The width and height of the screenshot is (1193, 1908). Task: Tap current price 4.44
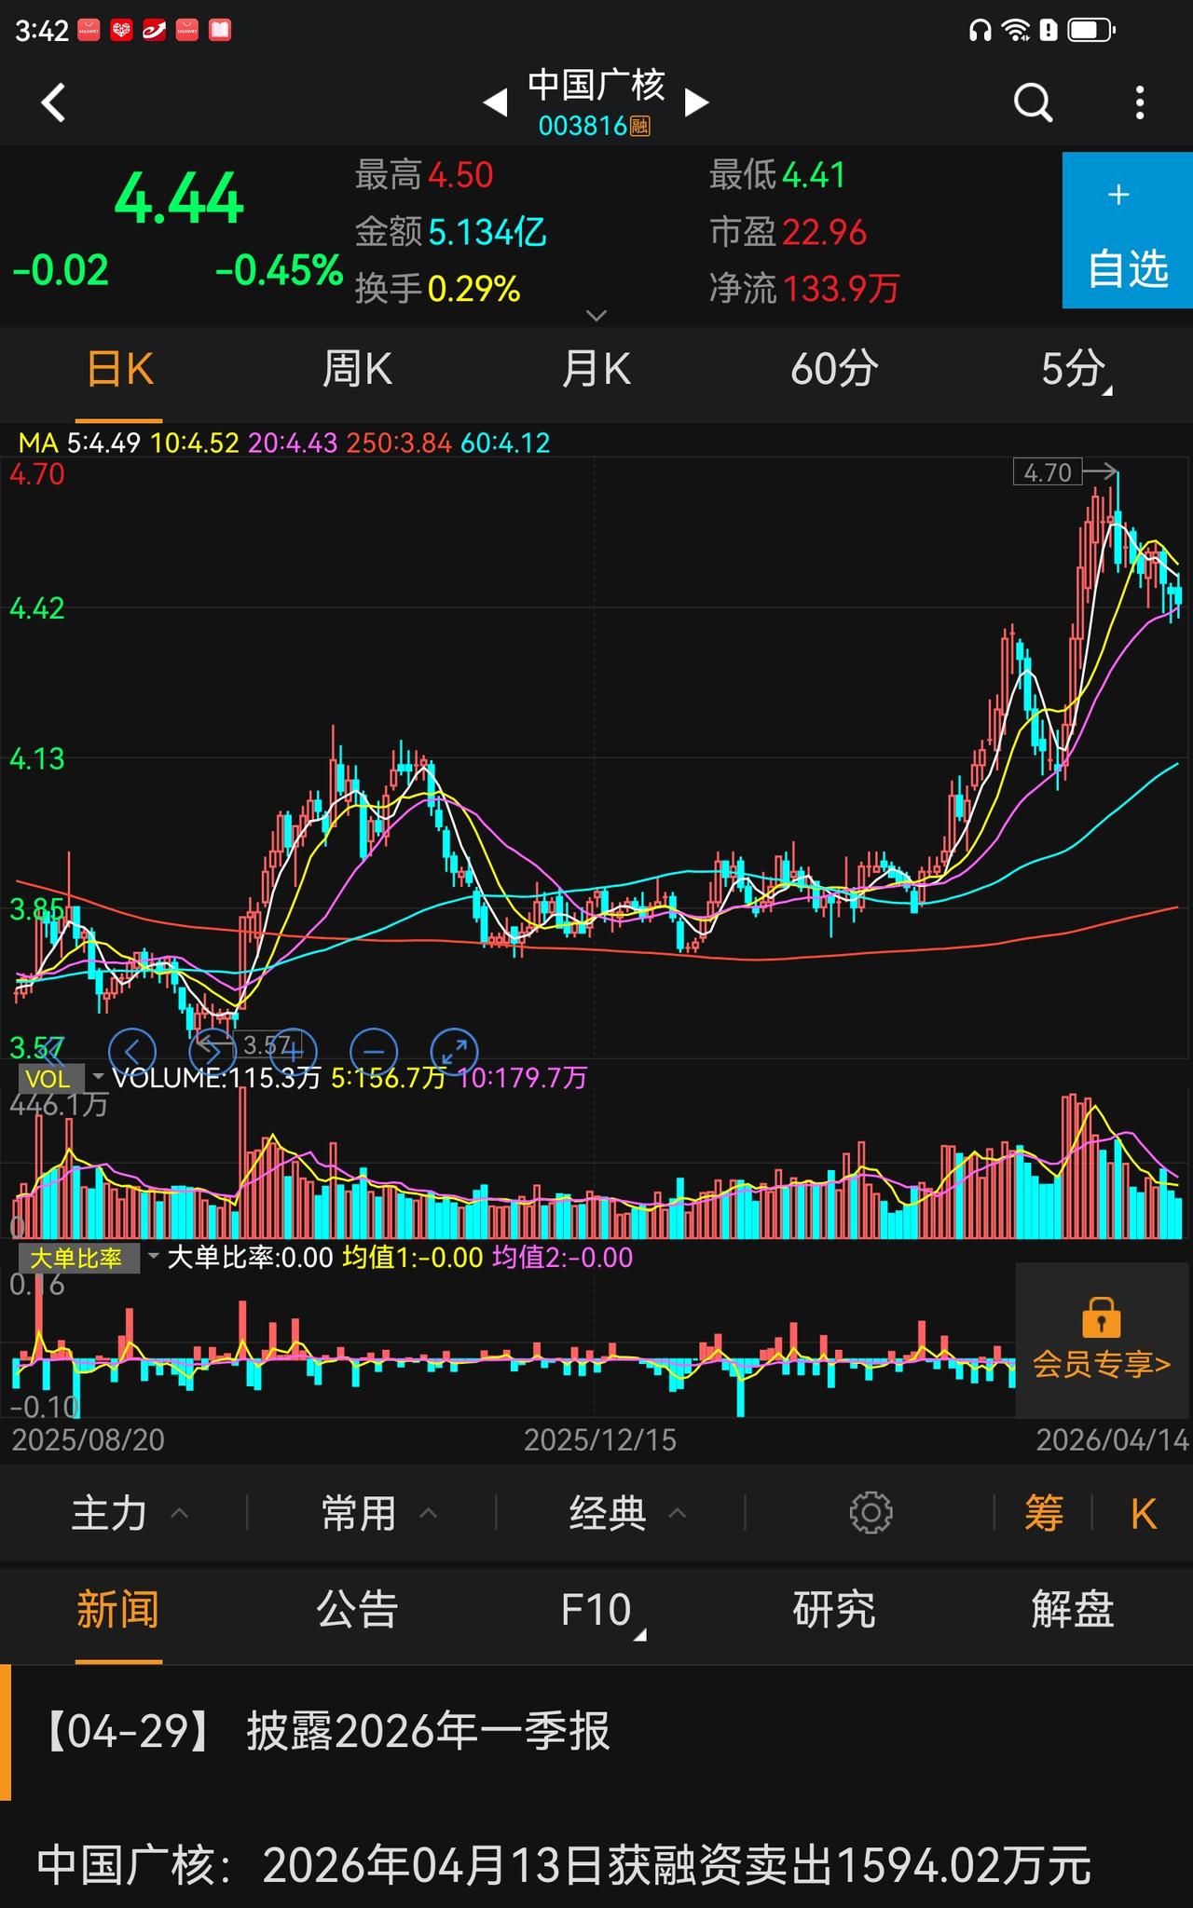click(178, 198)
